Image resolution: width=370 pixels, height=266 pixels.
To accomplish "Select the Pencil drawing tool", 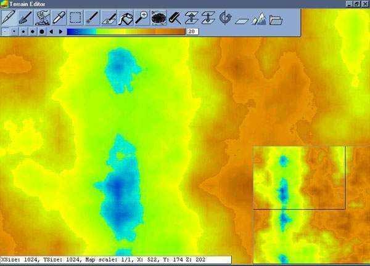I will tap(9, 17).
